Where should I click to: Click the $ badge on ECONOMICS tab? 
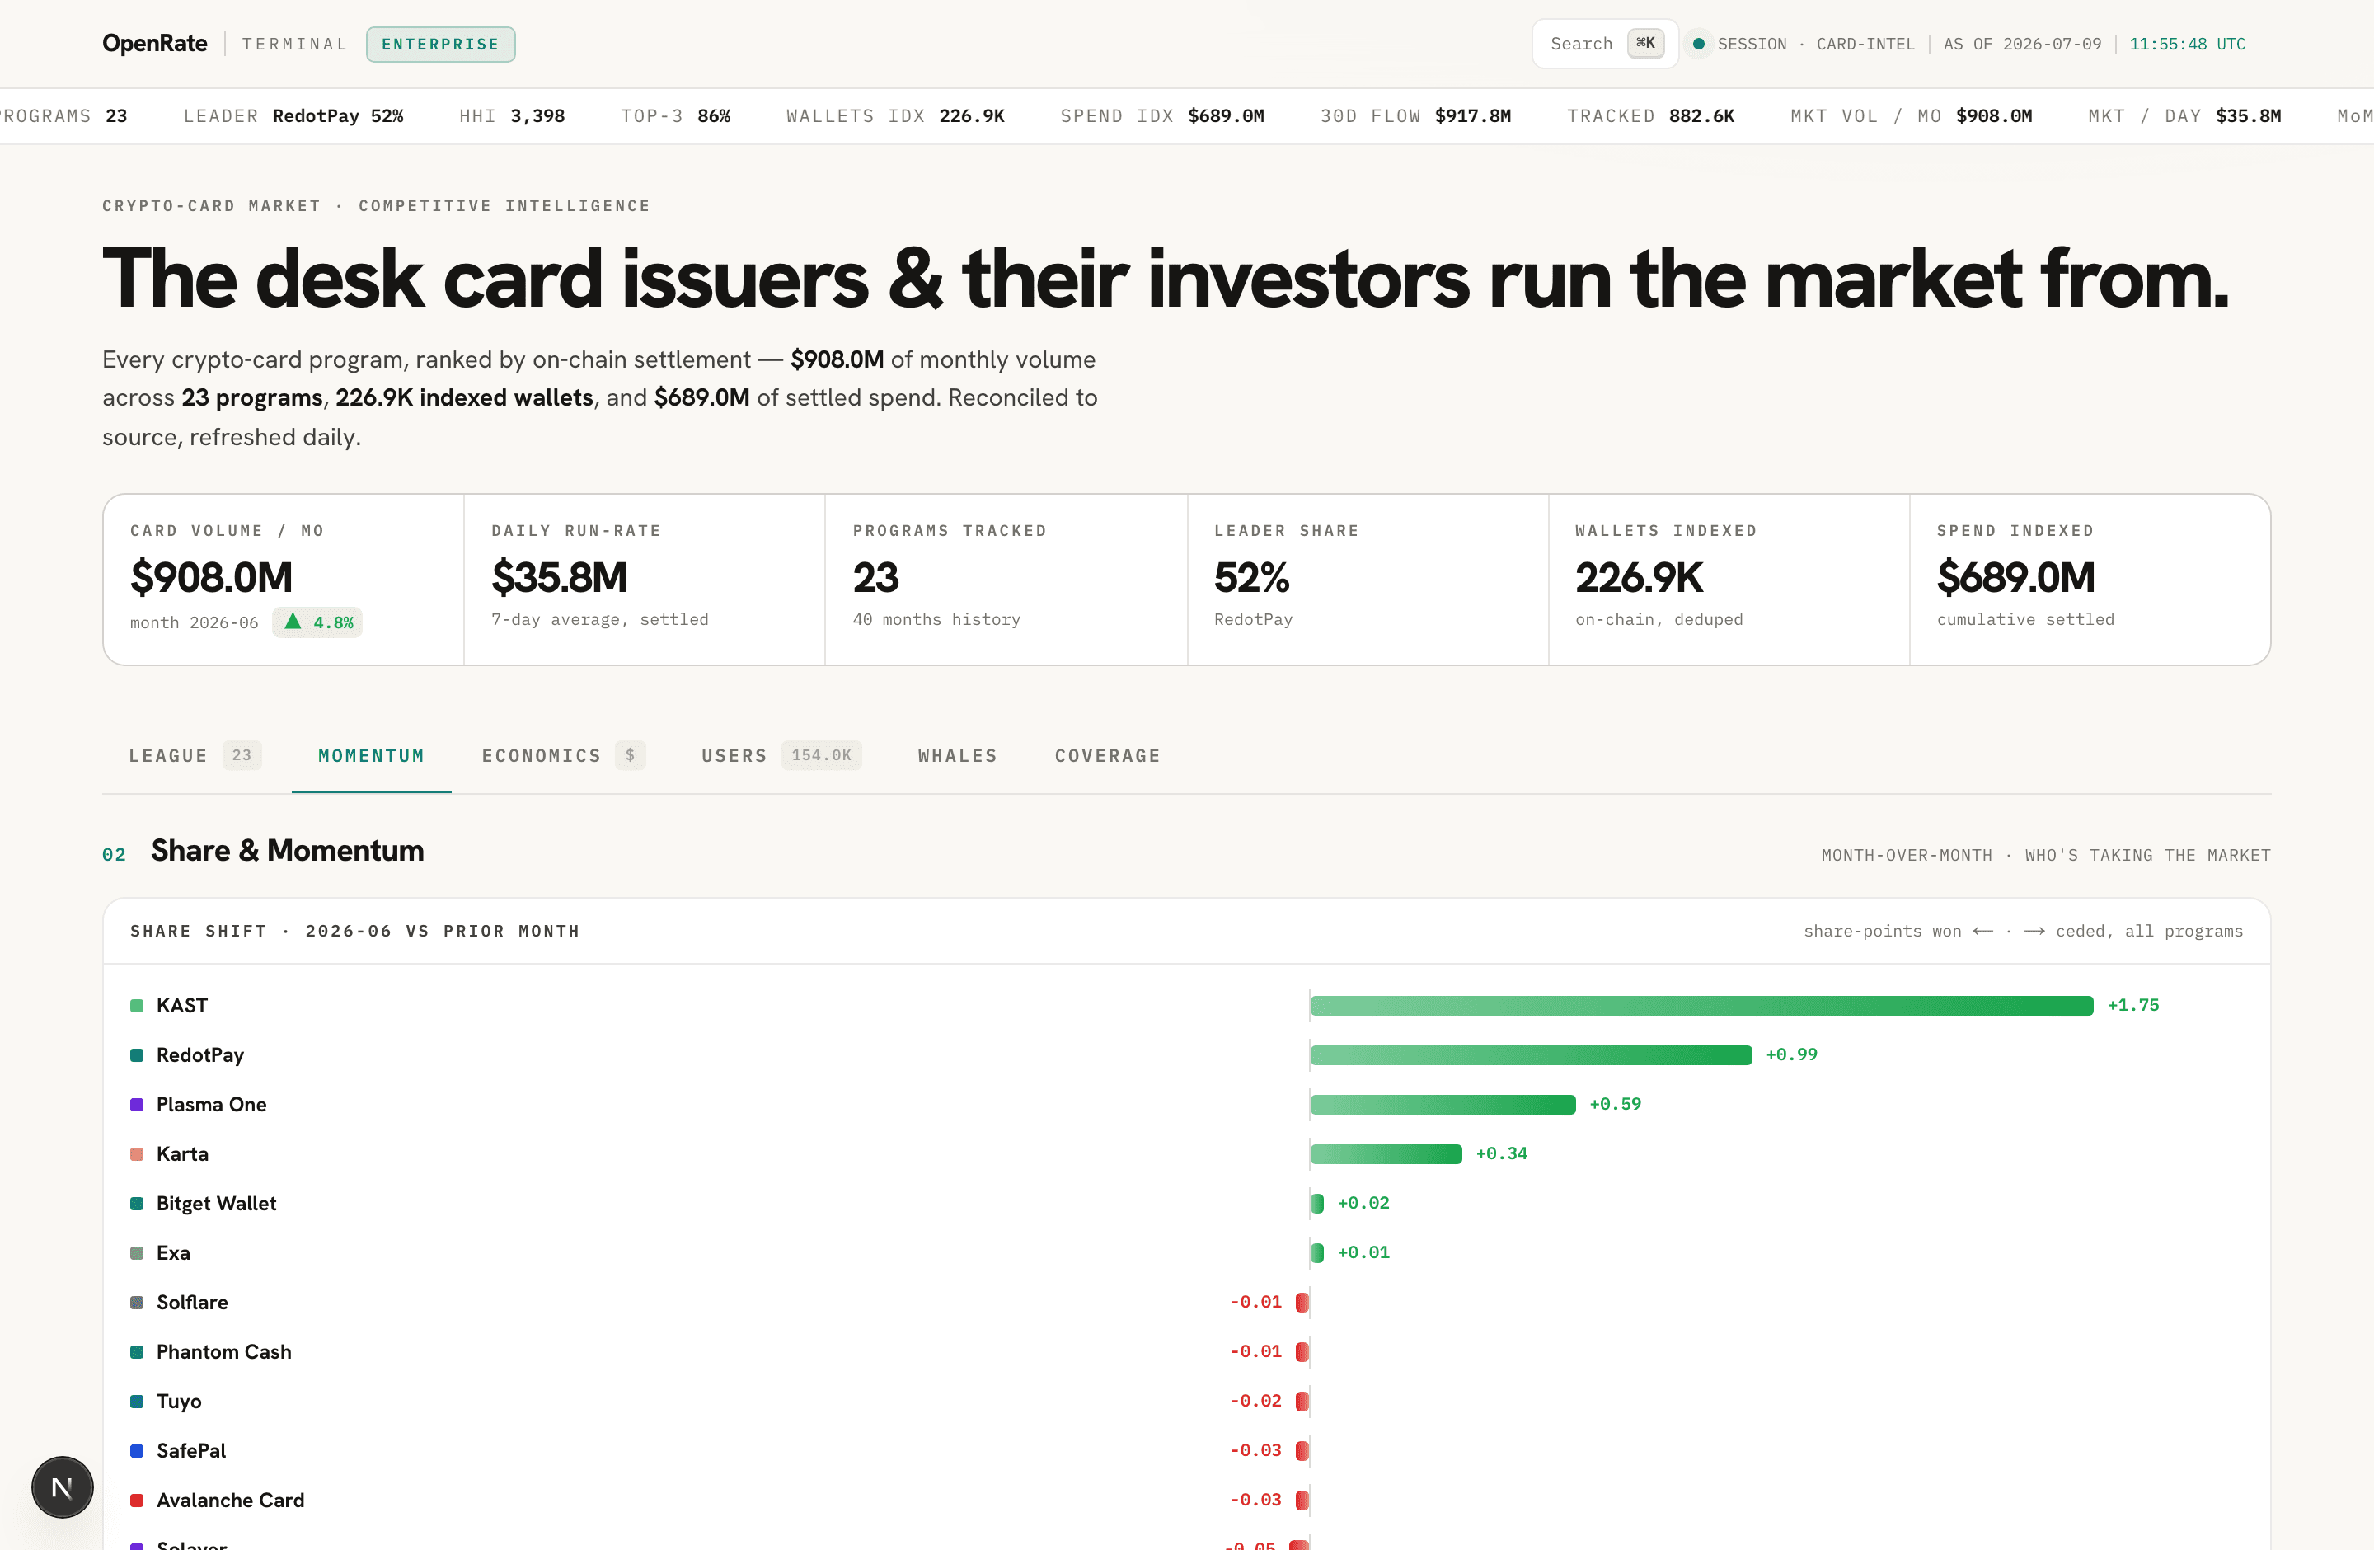(x=630, y=755)
